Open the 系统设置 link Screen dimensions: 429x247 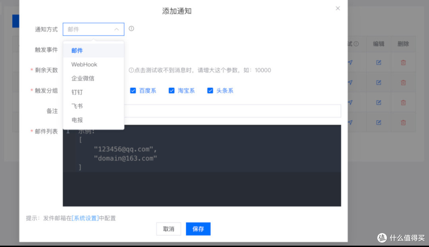(85, 218)
